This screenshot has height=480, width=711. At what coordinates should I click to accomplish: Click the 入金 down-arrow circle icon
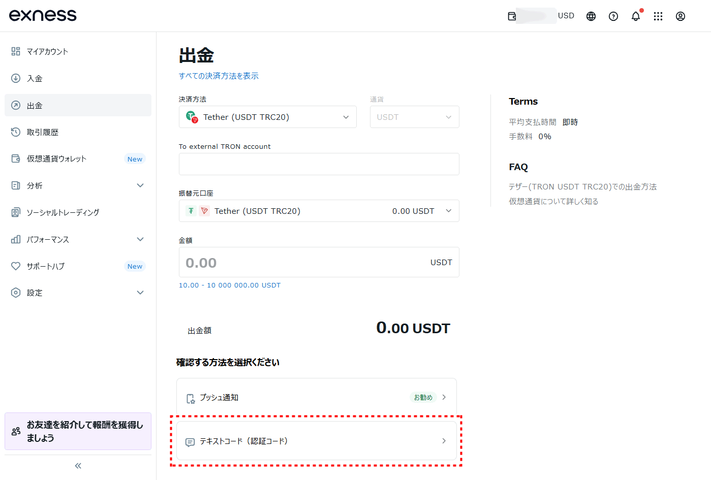(x=16, y=78)
